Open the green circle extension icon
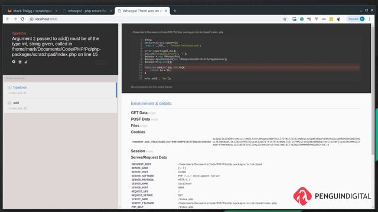Screen dimensions: 378x212 coord(302,19)
